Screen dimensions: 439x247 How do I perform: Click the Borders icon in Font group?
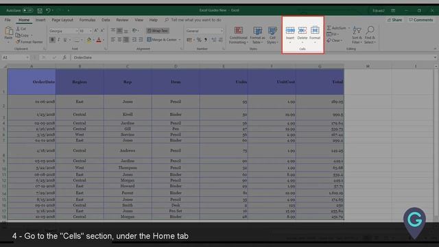point(77,40)
